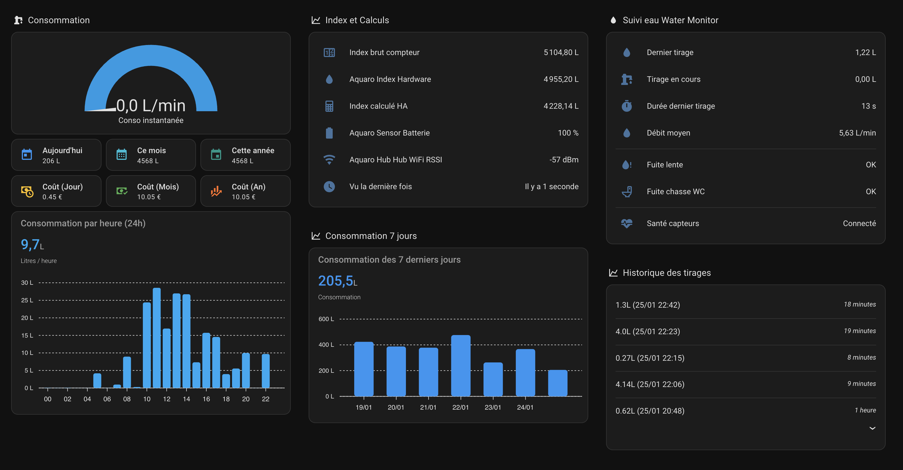Open the Ce mois consumption tile
Image resolution: width=903 pixels, height=470 pixels.
[x=151, y=155]
